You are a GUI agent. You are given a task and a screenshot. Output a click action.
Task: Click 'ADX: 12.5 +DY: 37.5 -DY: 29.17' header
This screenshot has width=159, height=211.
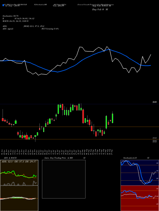(19, 162)
